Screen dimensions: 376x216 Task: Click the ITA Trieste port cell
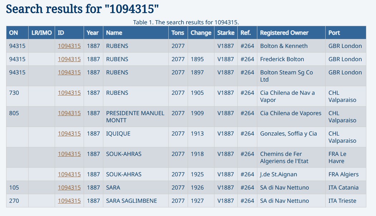(x=342, y=201)
